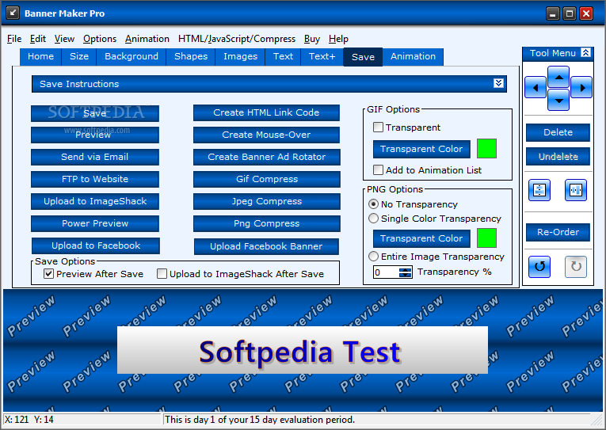Open the Buy menu
Image resolution: width=606 pixels, height=430 pixels.
click(x=312, y=39)
